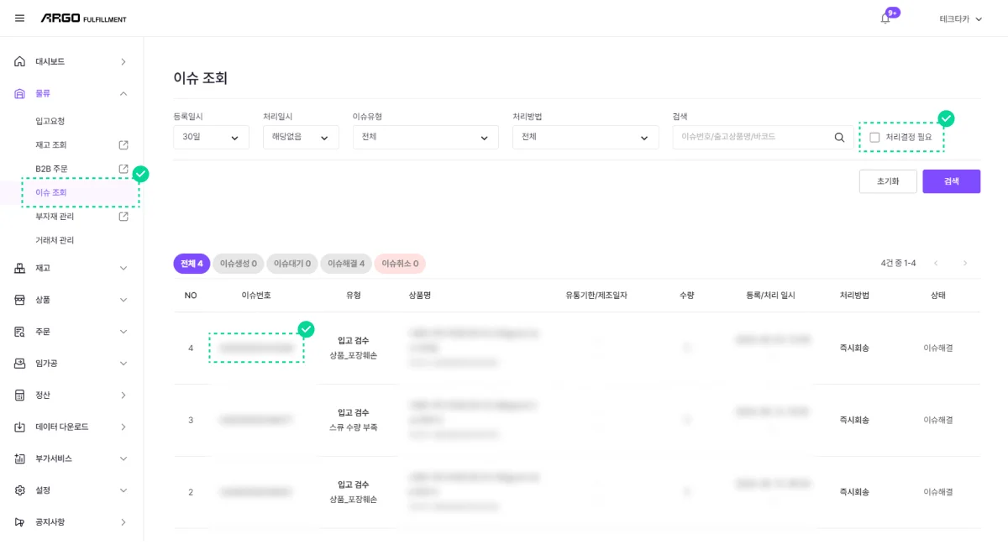The image size is (1008, 550).
Task: Expand the 테크타카 account dropdown
Action: tap(959, 18)
